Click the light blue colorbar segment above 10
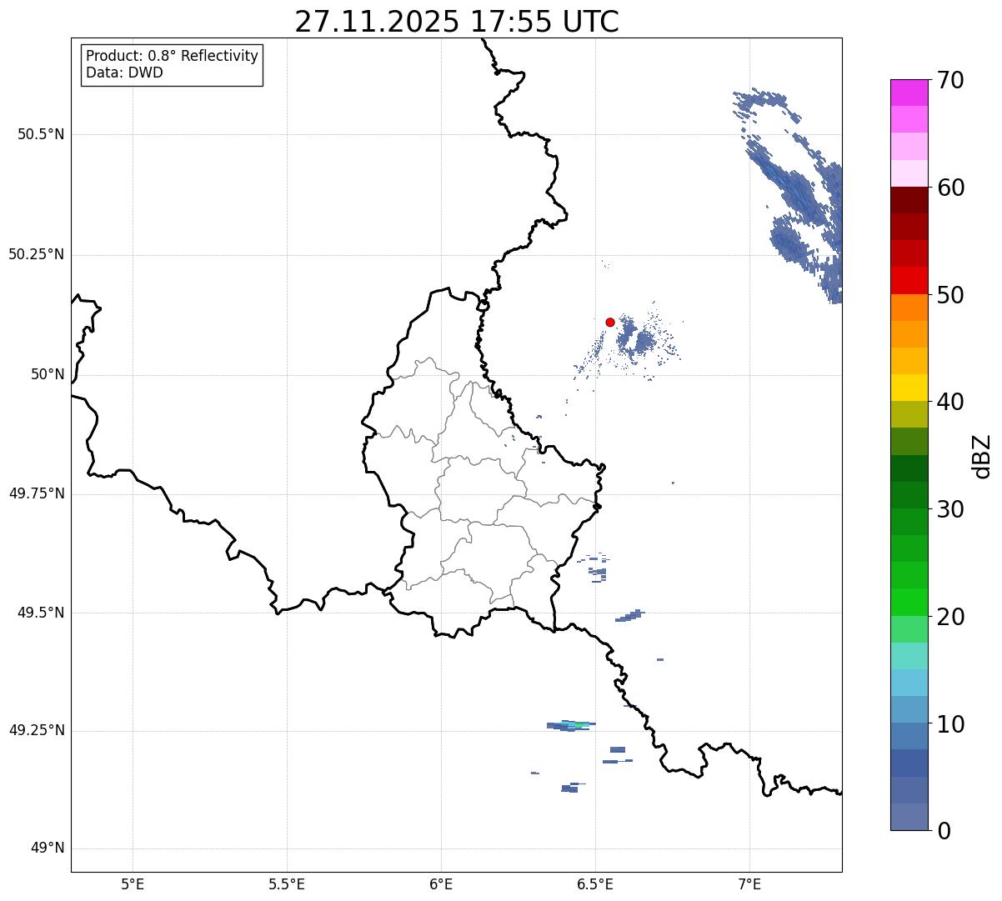Screen dimensions: 1002x901 pyautogui.click(x=909, y=709)
